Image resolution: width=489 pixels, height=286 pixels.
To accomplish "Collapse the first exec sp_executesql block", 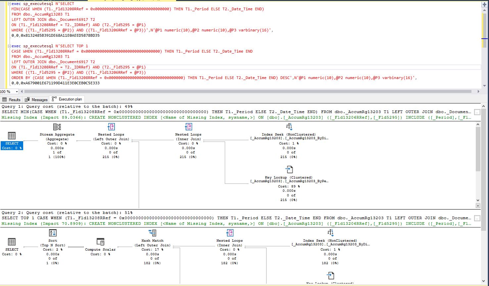I will click(9, 4).
